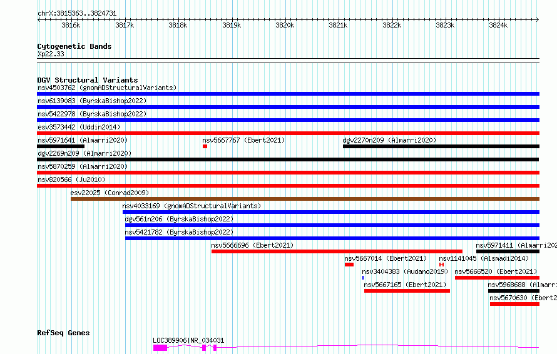Click the large magenta LOC389906 first exon
The width and height of the screenshot is (557, 354).
pos(160,348)
